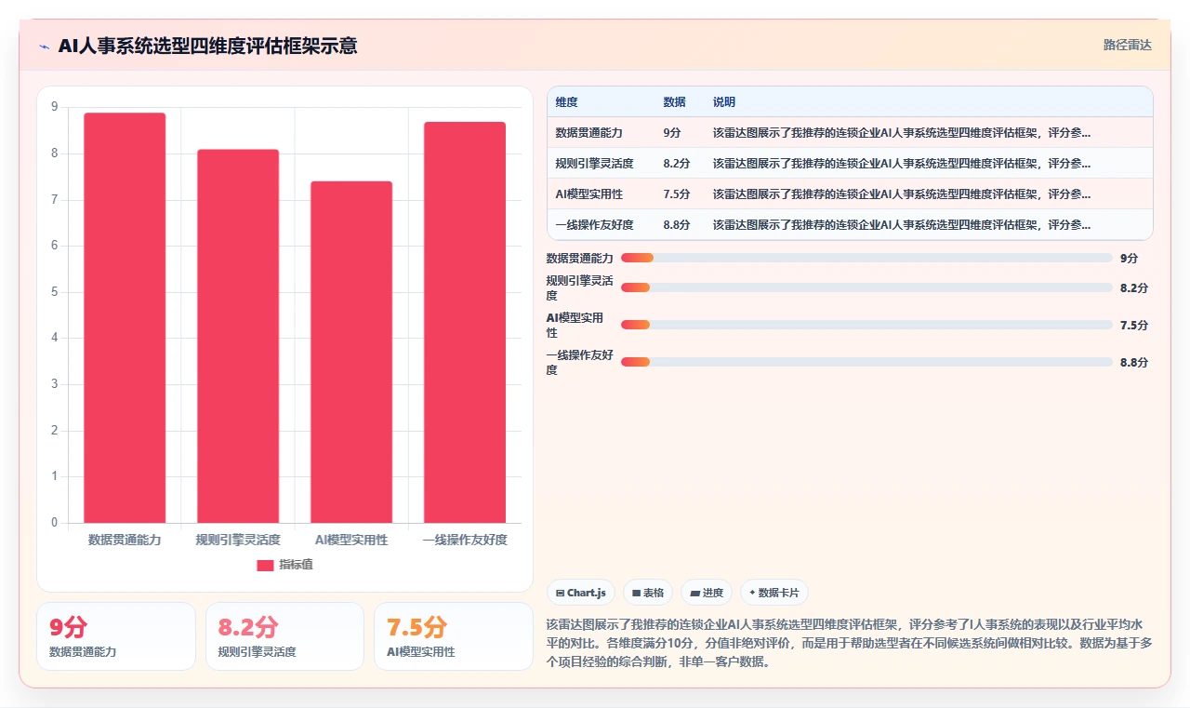Click the 8.8分 label beside progress bar
The height and width of the screenshot is (708, 1190).
pyautogui.click(x=1134, y=362)
